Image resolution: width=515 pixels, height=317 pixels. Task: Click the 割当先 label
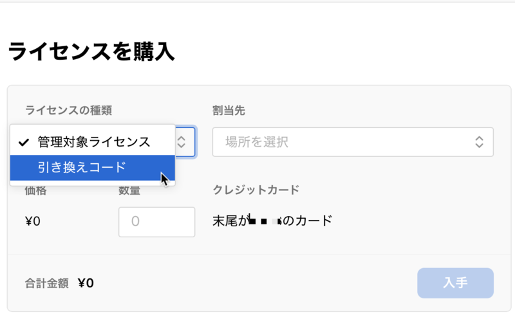[229, 111]
